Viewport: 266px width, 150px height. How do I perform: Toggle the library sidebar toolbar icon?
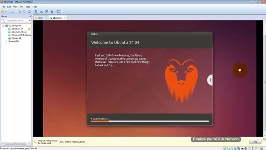coord(37,11)
